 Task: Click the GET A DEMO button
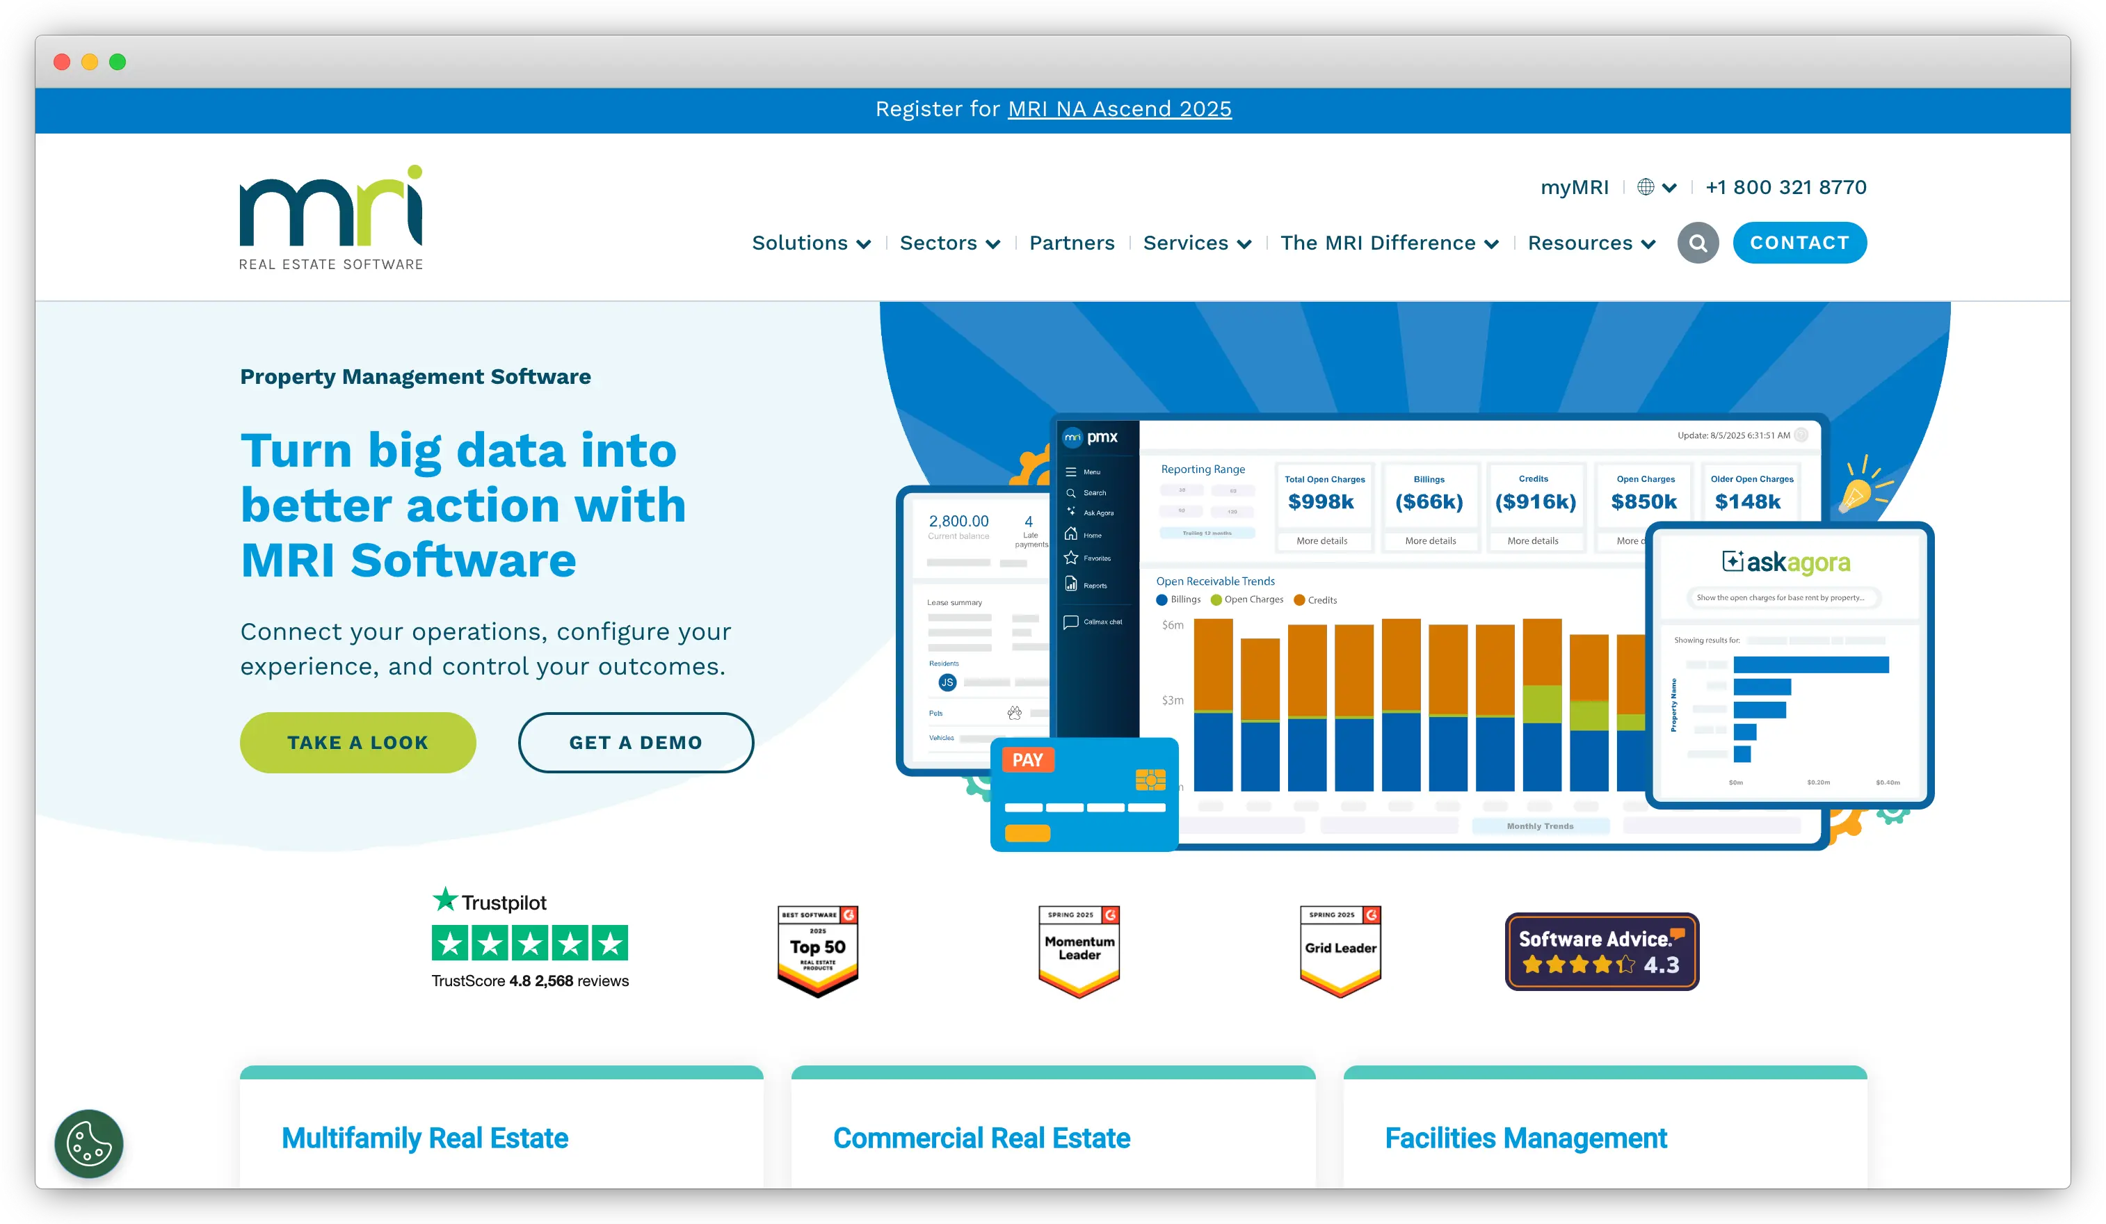click(635, 743)
